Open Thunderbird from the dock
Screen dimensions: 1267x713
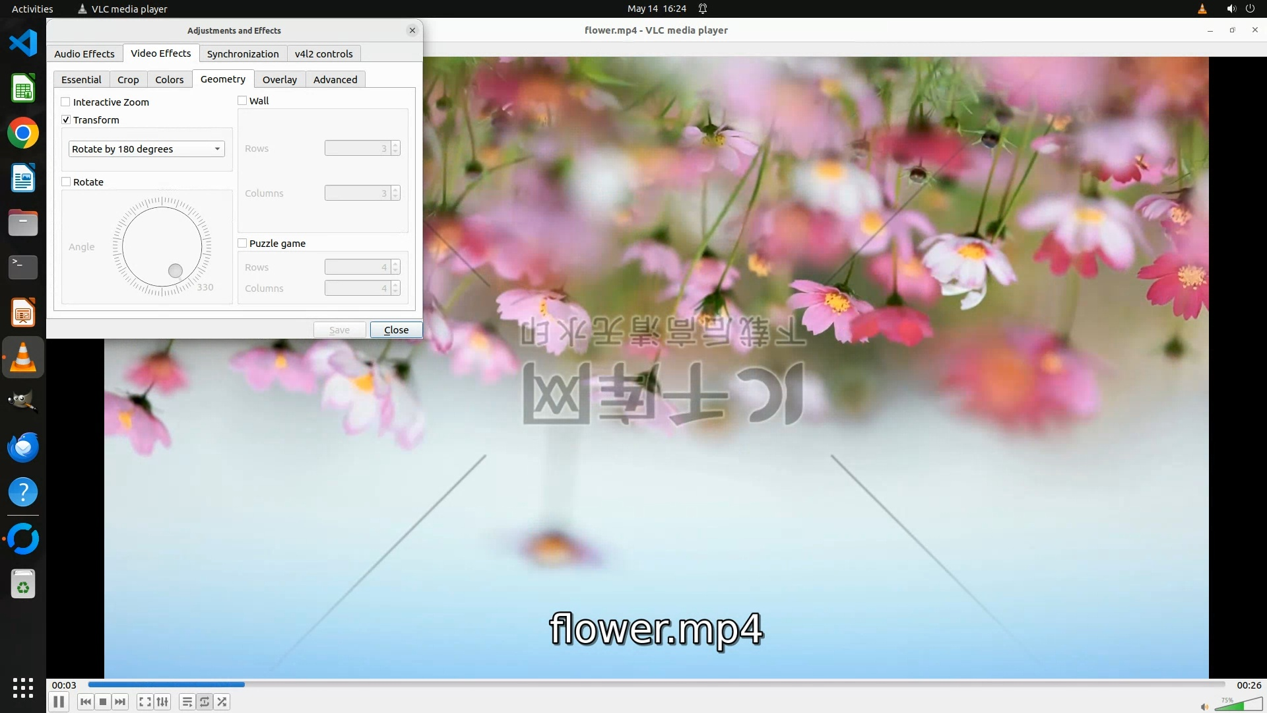(23, 447)
